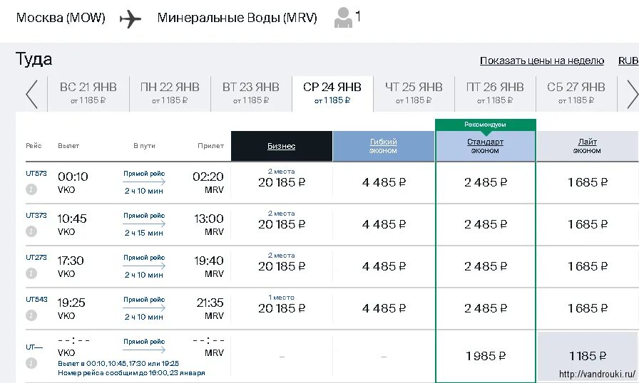
Task: Click the airplane icon between cities
Action: 131,19
